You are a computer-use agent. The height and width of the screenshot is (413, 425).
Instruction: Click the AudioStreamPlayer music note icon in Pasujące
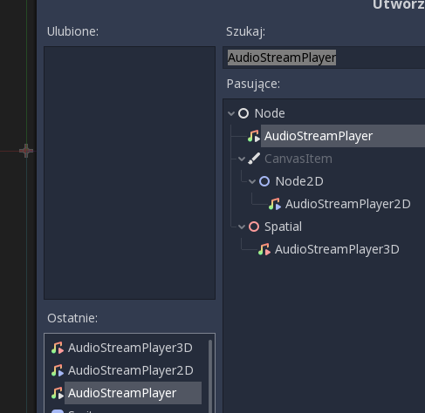coord(254,136)
